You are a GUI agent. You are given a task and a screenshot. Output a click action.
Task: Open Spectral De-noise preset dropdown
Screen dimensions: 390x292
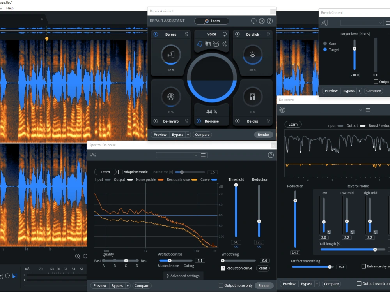177,155
